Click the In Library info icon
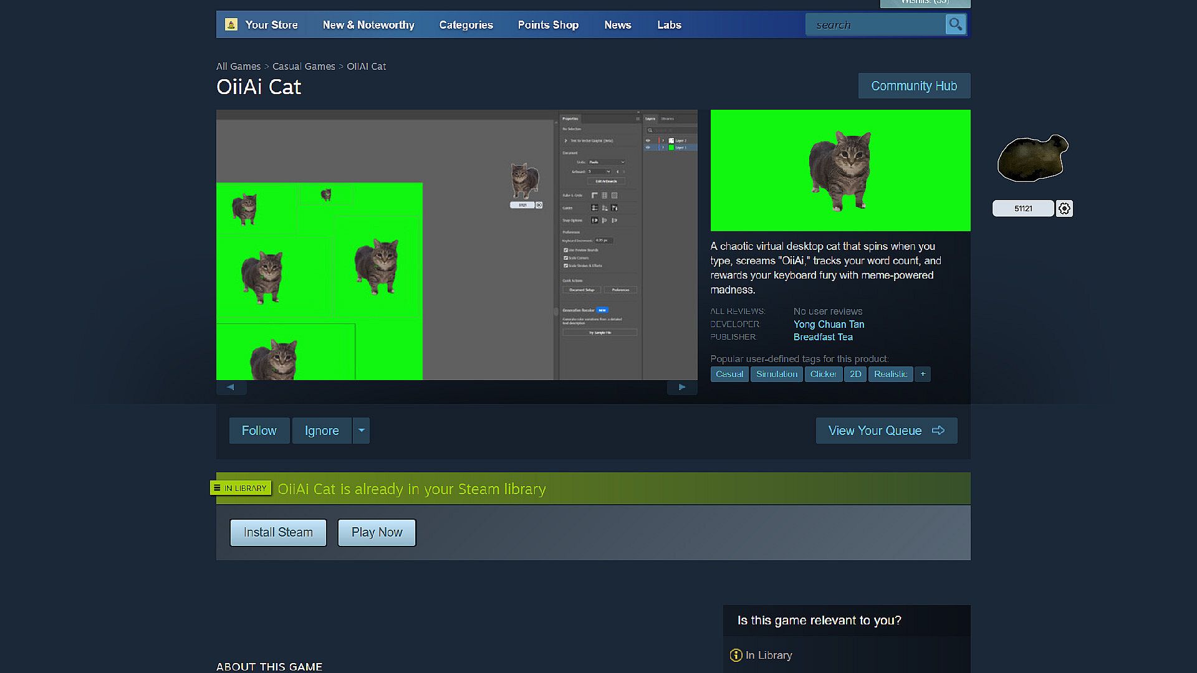 click(736, 655)
